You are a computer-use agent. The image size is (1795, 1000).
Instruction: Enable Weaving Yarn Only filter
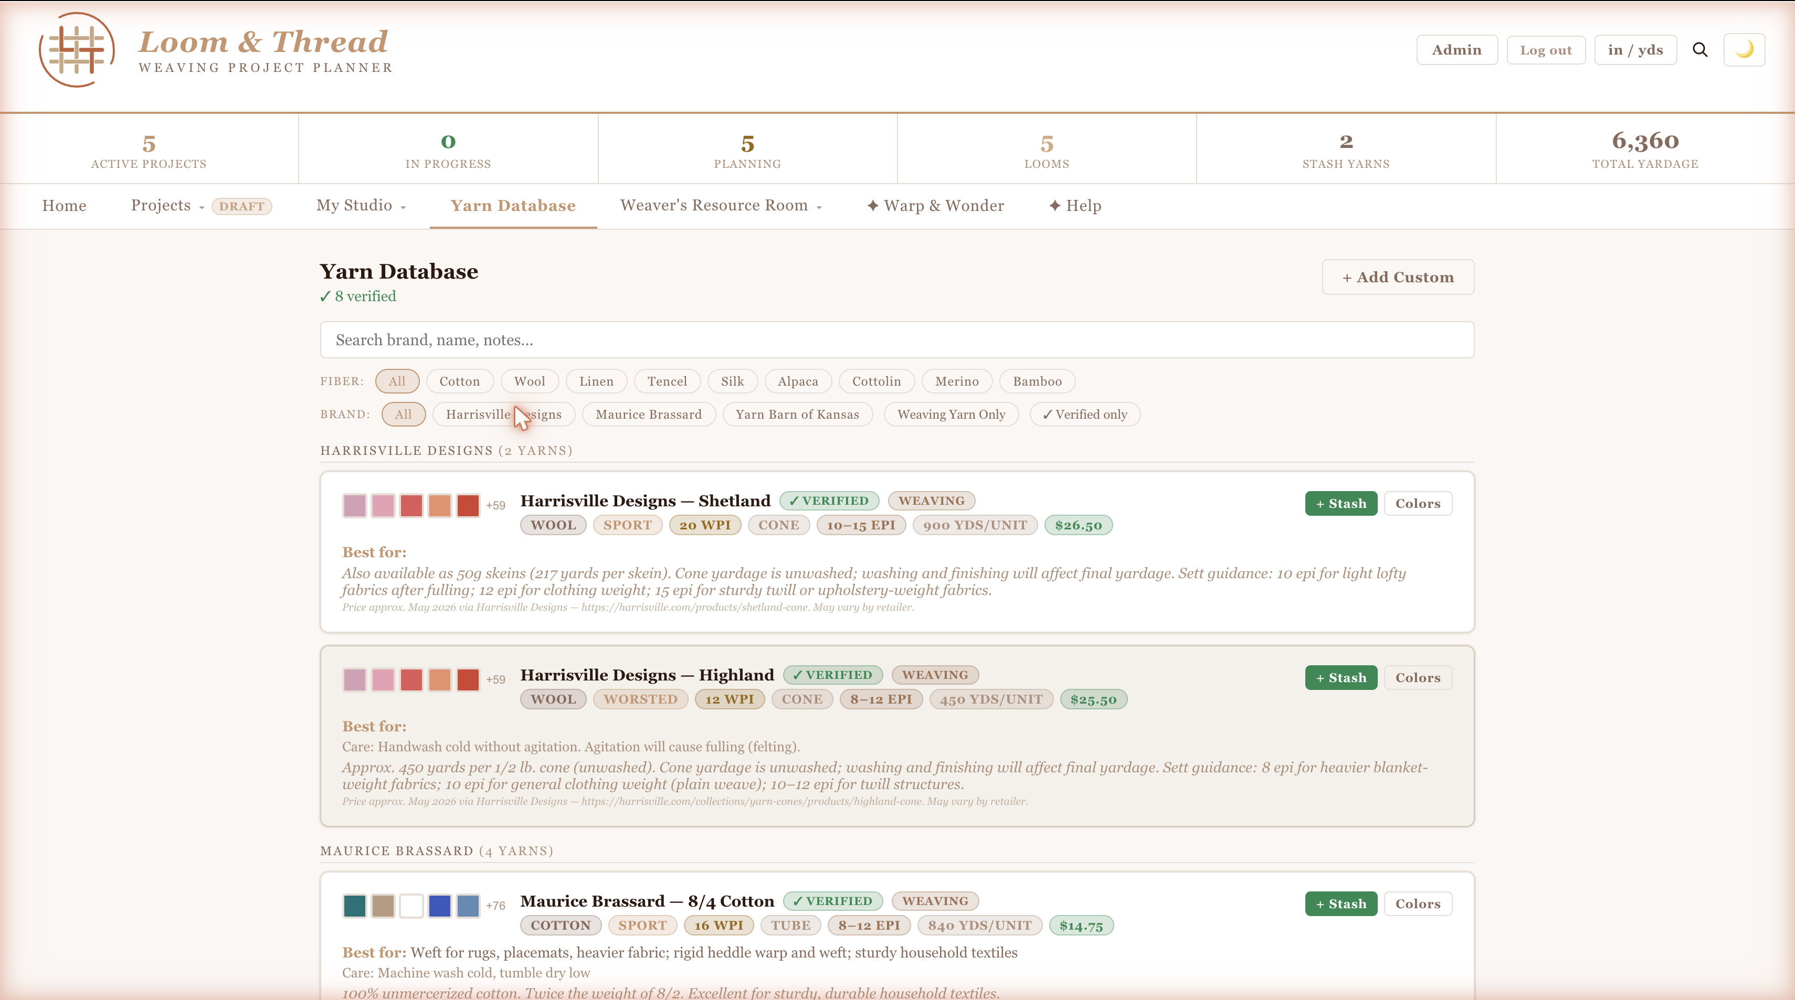tap(951, 414)
